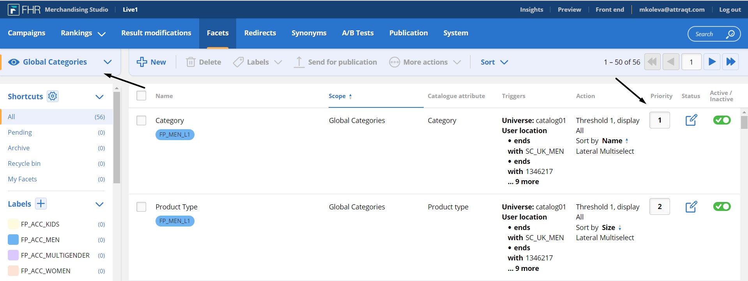
Task: Open the Recycle bin shortcut
Action: coord(57,163)
